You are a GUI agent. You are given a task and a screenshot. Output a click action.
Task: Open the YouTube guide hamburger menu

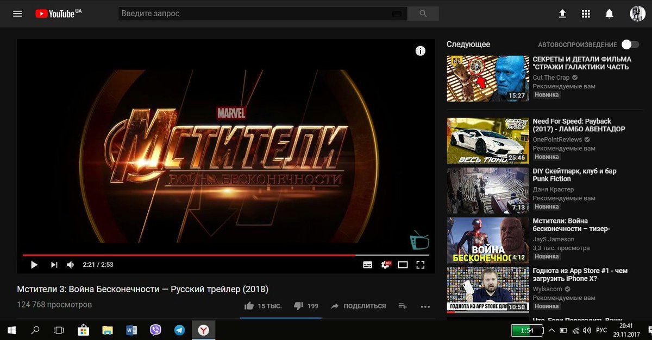(x=18, y=14)
